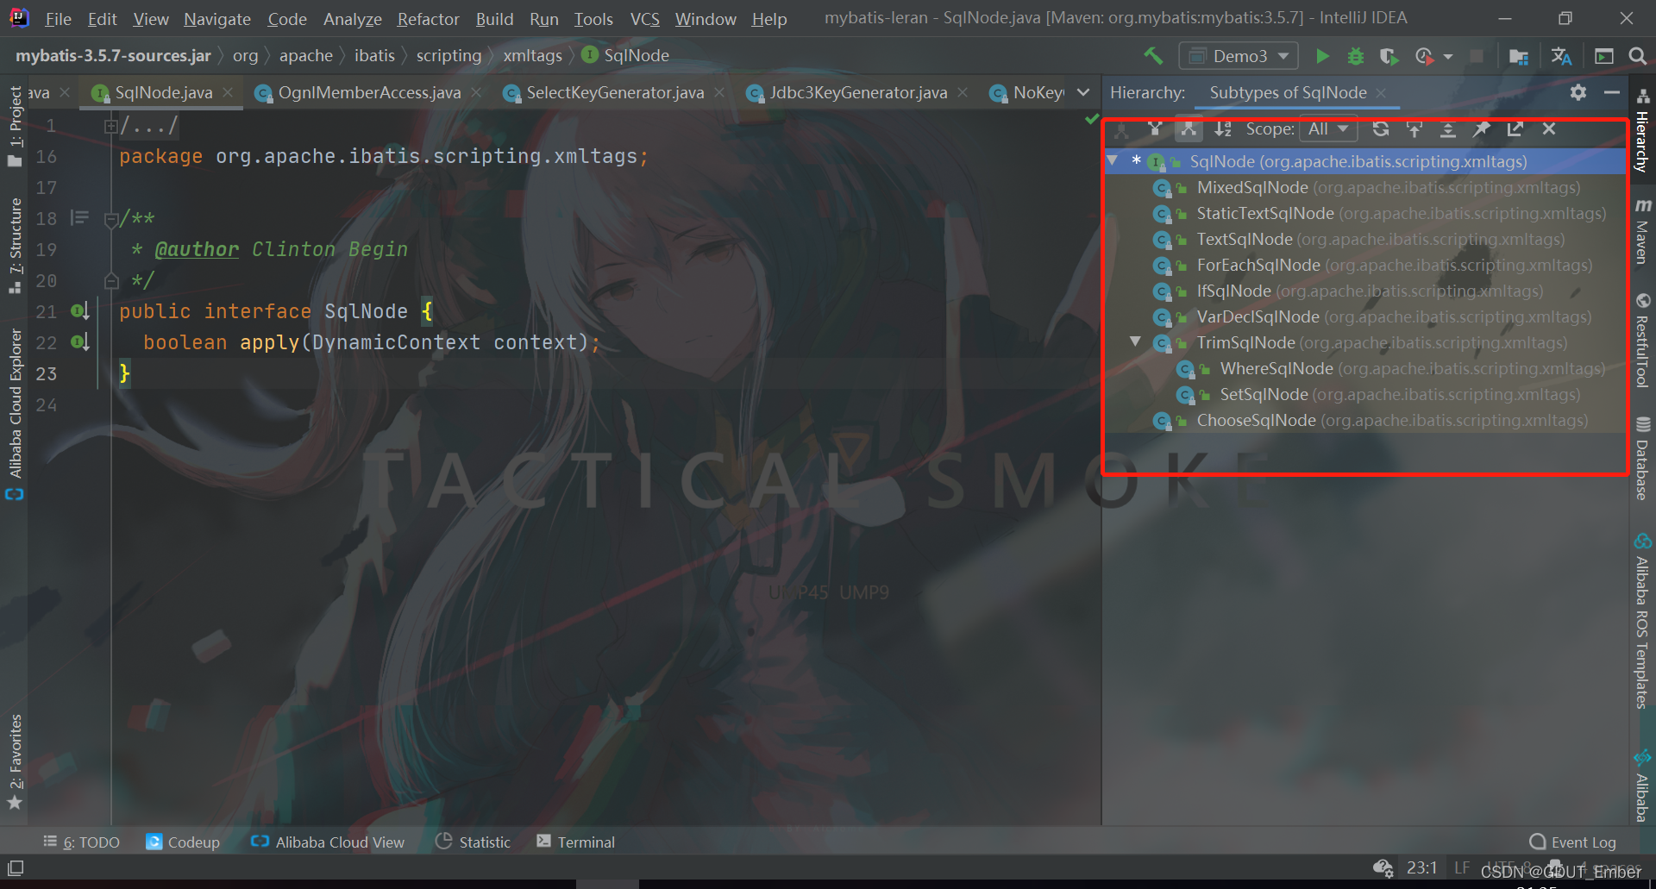The image size is (1656, 889).
Task: Click the Alibaba Cloud Explorer bottom-left icon
Action: click(15, 494)
